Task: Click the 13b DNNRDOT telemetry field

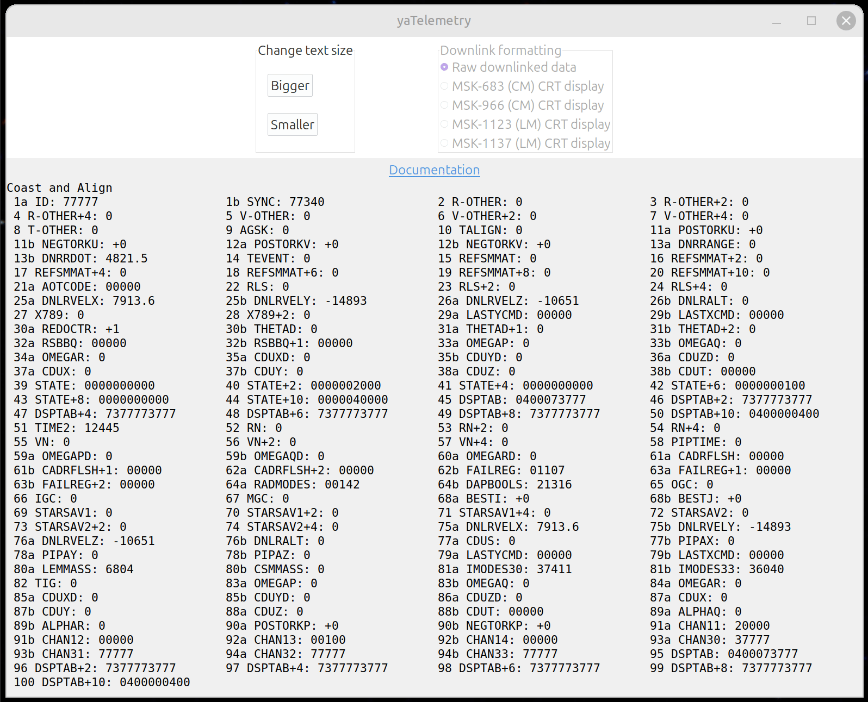Action: [80, 259]
